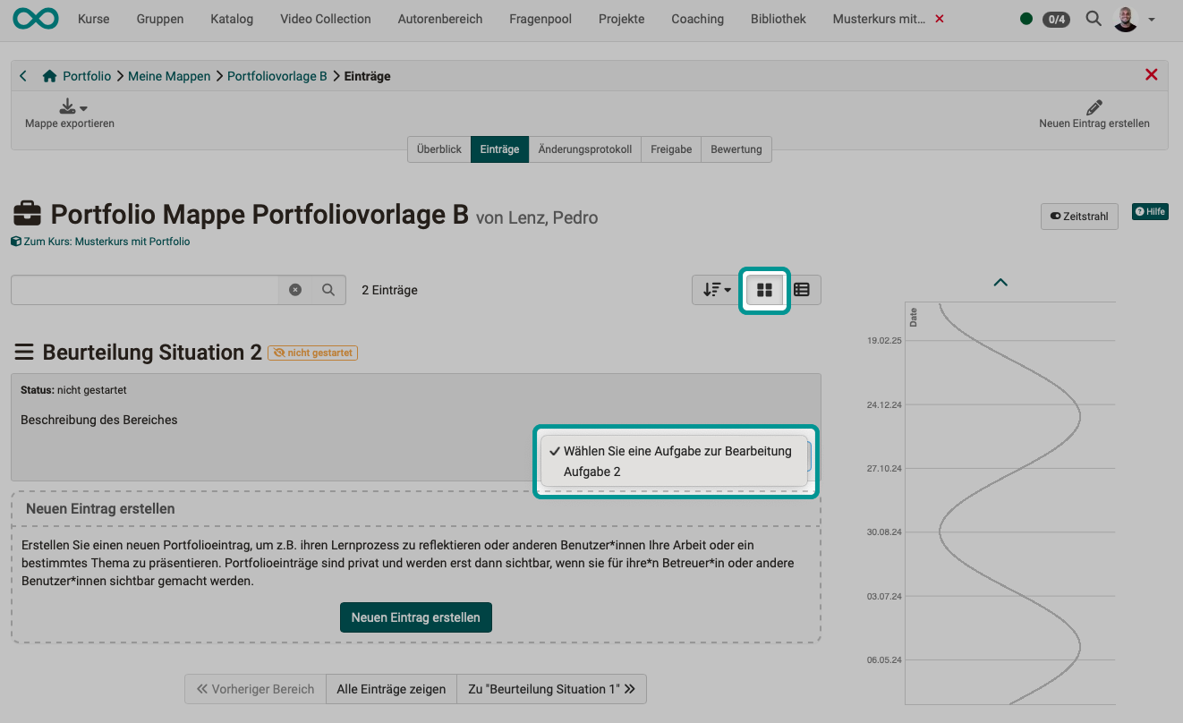This screenshot has width=1183, height=723.
Task: Switch entries to grid view
Action: (x=764, y=289)
